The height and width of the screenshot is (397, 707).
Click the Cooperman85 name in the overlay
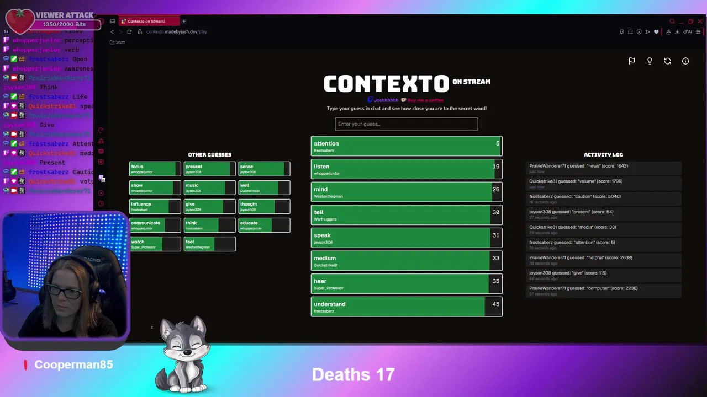coord(73,364)
